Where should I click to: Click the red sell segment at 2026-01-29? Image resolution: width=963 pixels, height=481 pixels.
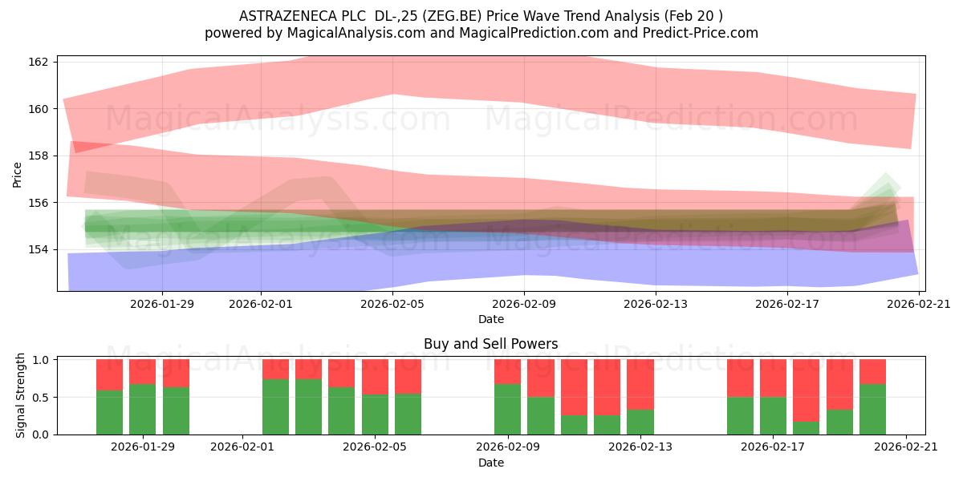pos(143,371)
